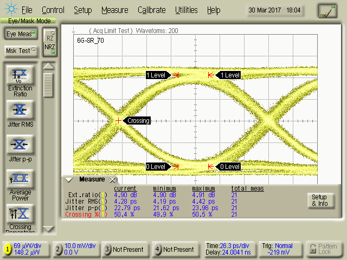Screen dimensions: 347x260
Task: Click channel 4 Not Present button
Action: click(x=176, y=249)
